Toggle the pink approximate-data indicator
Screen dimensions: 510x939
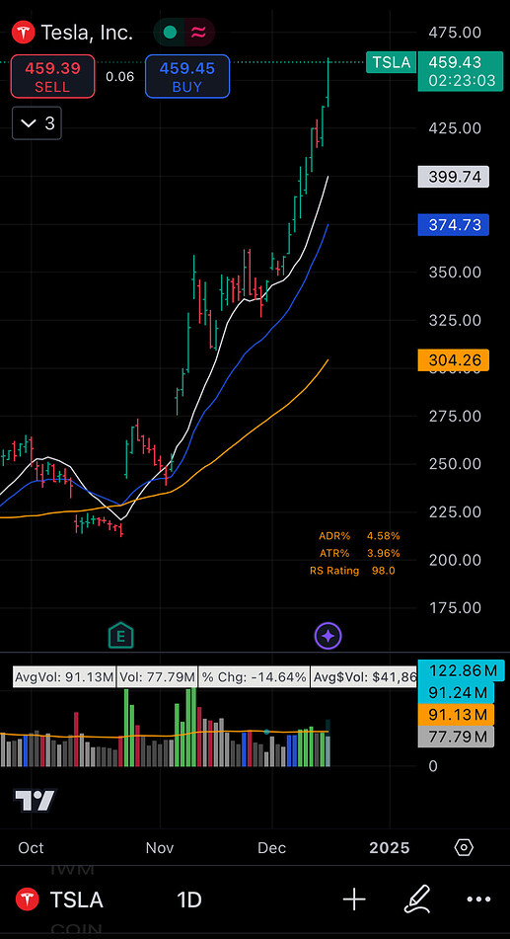coord(198,33)
